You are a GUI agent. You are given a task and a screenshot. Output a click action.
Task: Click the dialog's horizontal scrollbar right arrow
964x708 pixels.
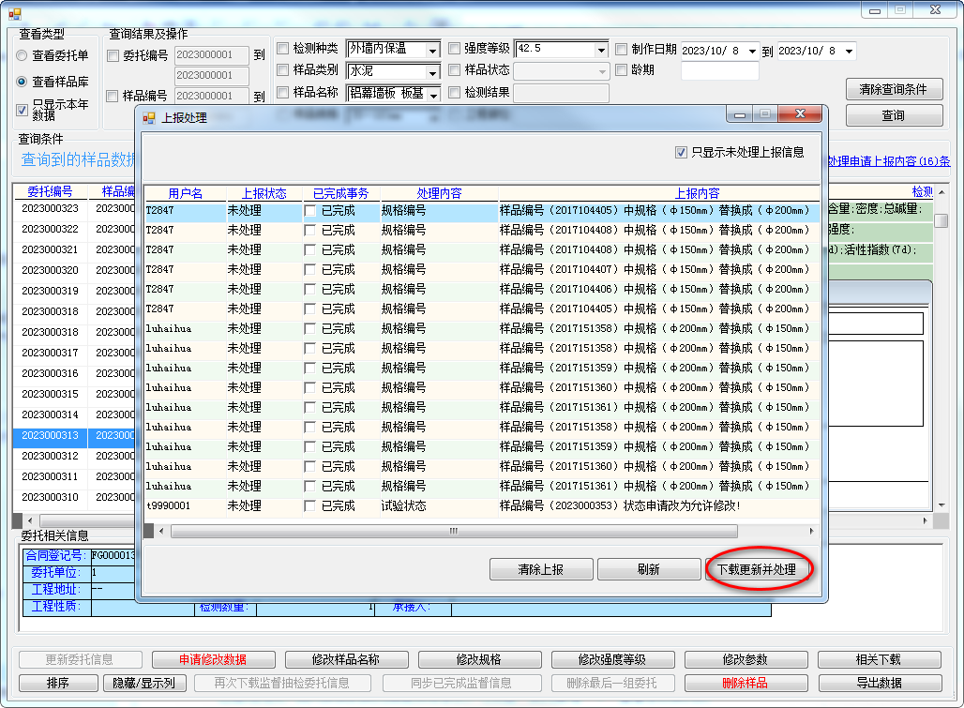coord(810,531)
